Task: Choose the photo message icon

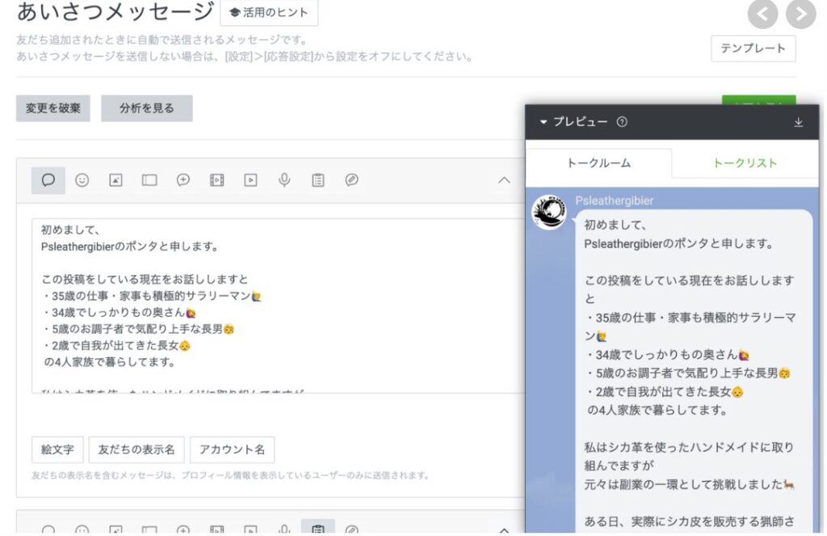Action: pyautogui.click(x=115, y=180)
